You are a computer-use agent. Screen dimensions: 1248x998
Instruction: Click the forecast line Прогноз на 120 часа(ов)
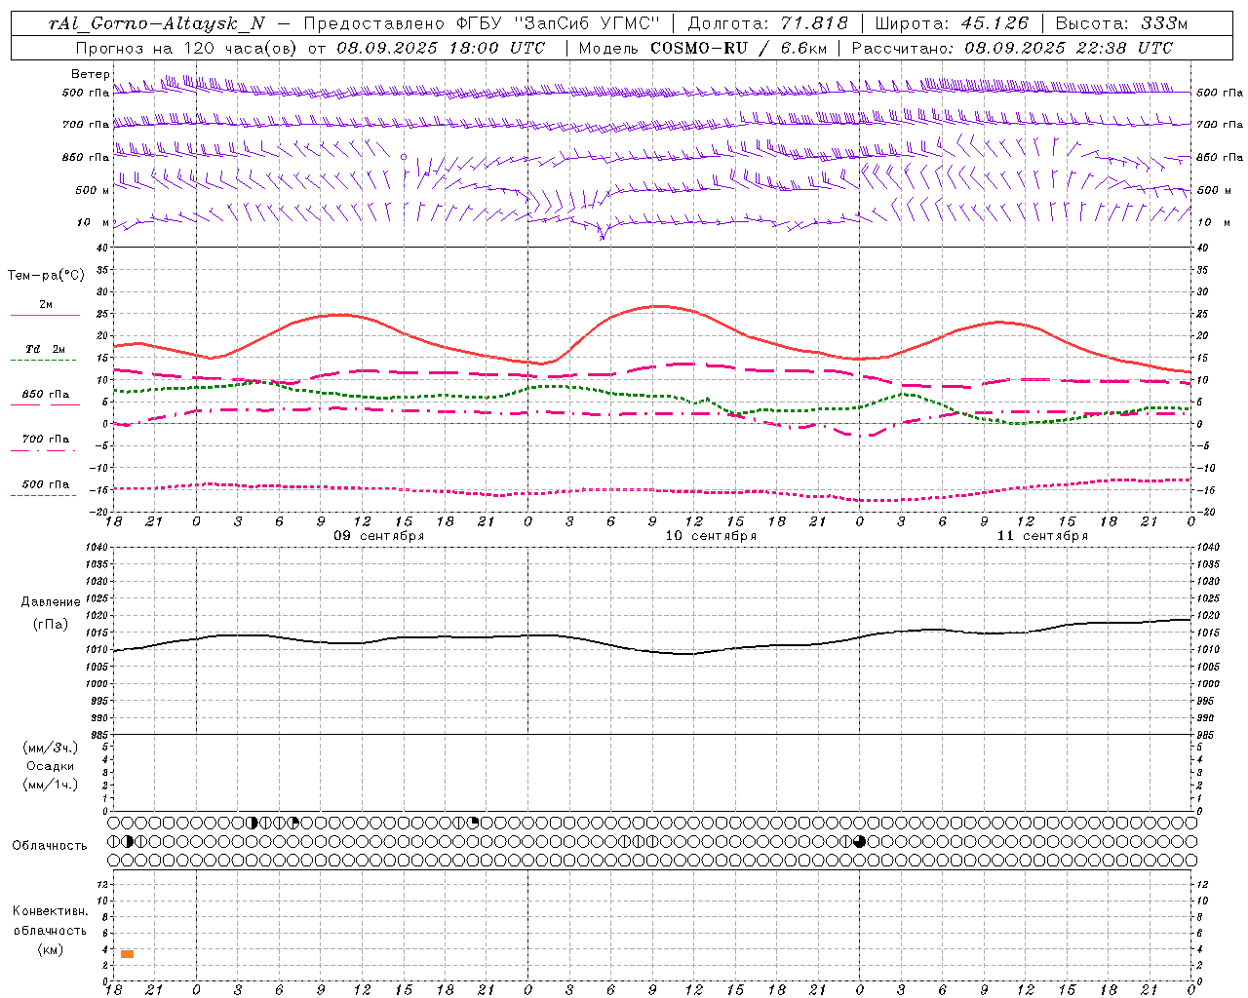click(x=185, y=48)
